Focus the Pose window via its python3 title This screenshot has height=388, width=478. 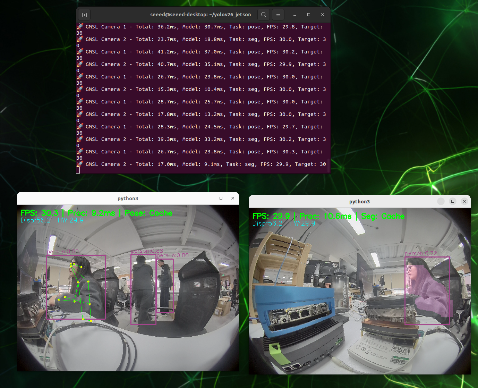click(x=128, y=199)
